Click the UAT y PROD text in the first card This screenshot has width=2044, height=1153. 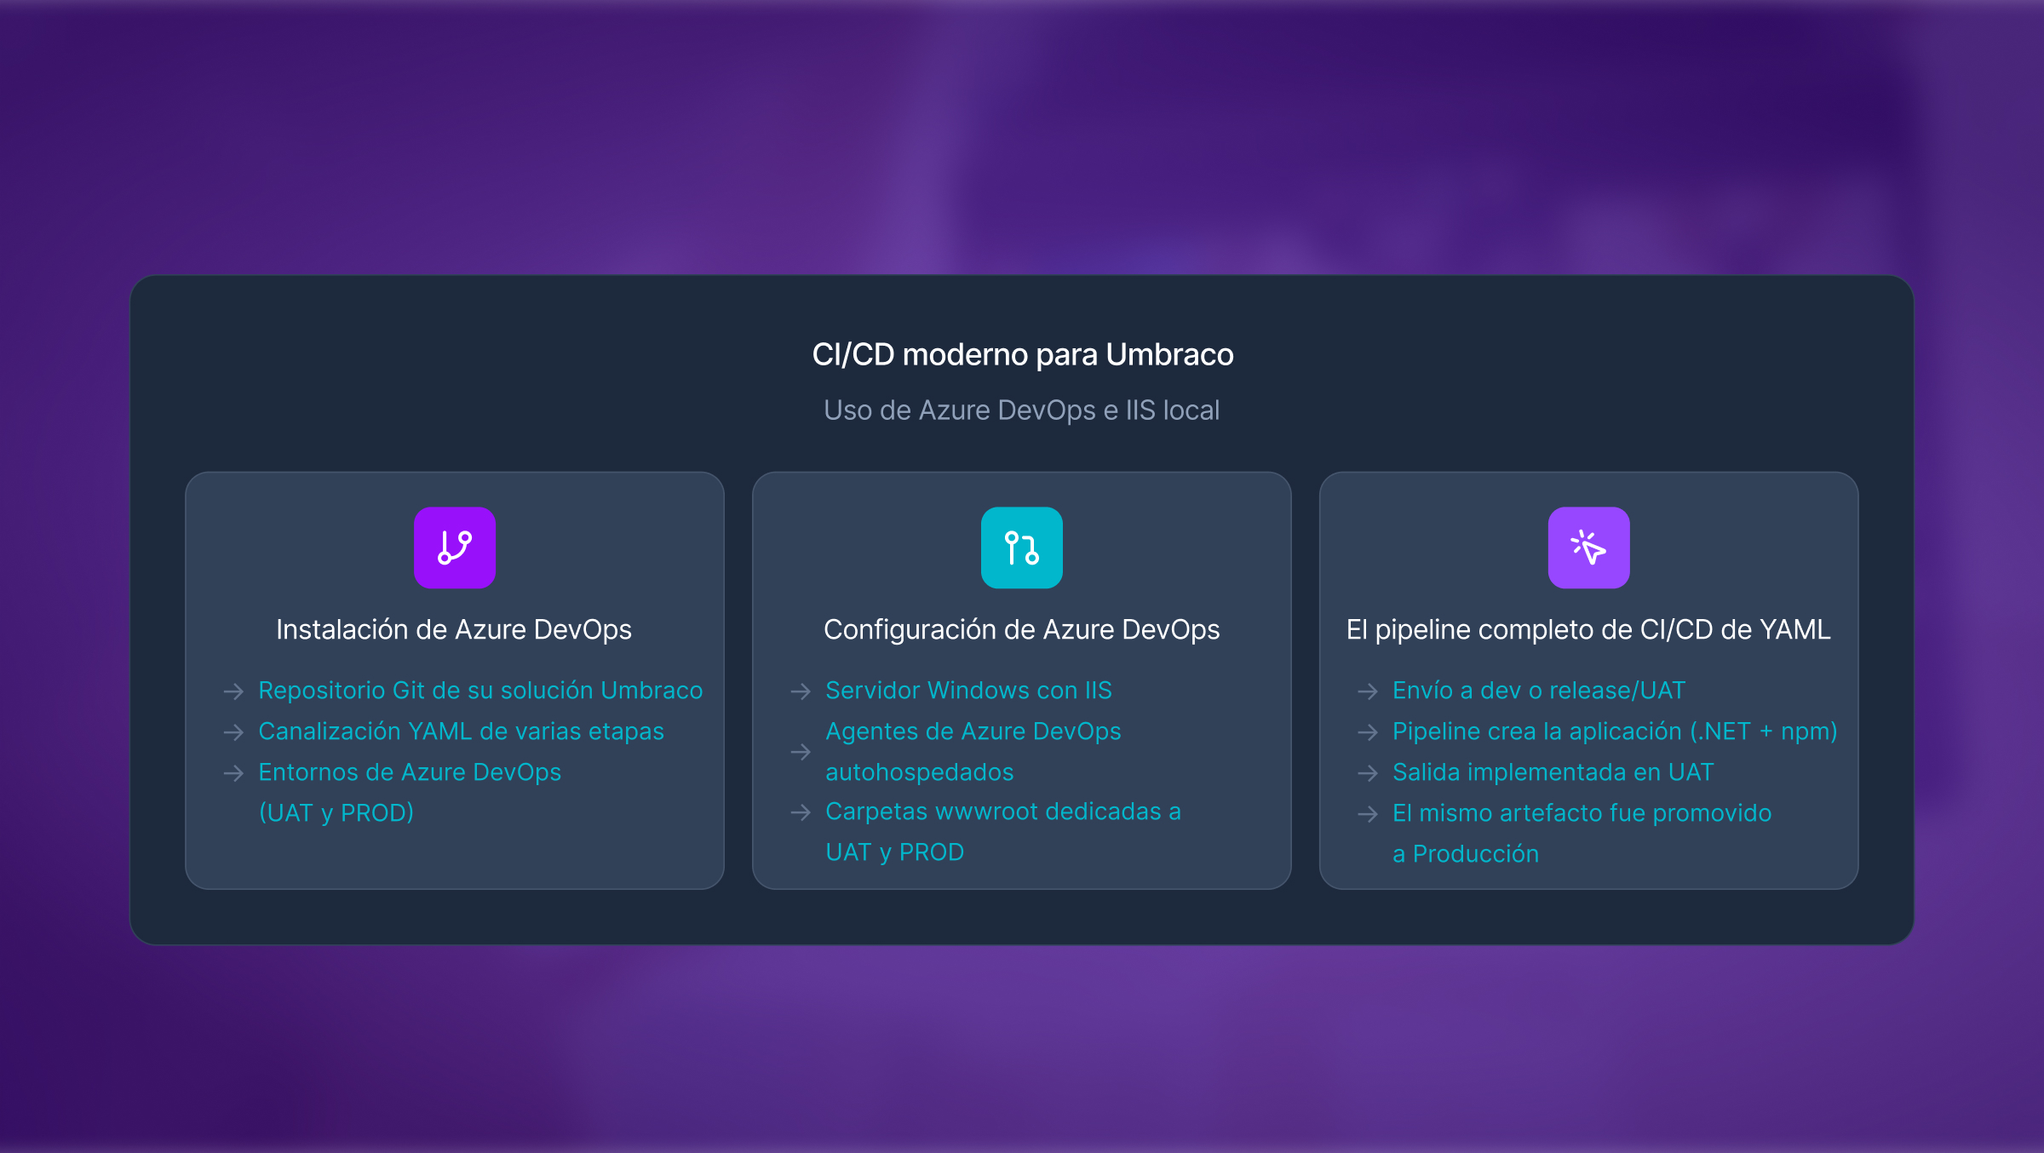pyautogui.click(x=335, y=813)
